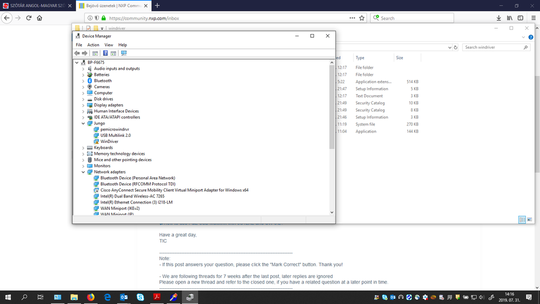Switch Explorer to large icons view
Image resolution: width=540 pixels, height=304 pixels.
530,220
